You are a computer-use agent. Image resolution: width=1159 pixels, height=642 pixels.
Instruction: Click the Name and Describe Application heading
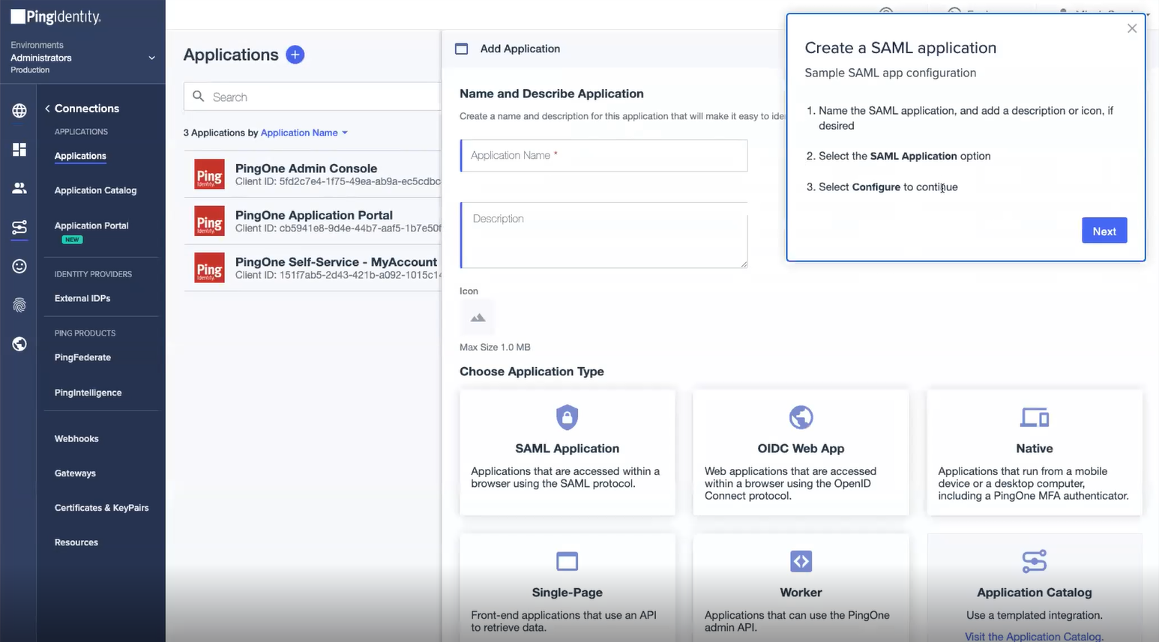coord(552,94)
